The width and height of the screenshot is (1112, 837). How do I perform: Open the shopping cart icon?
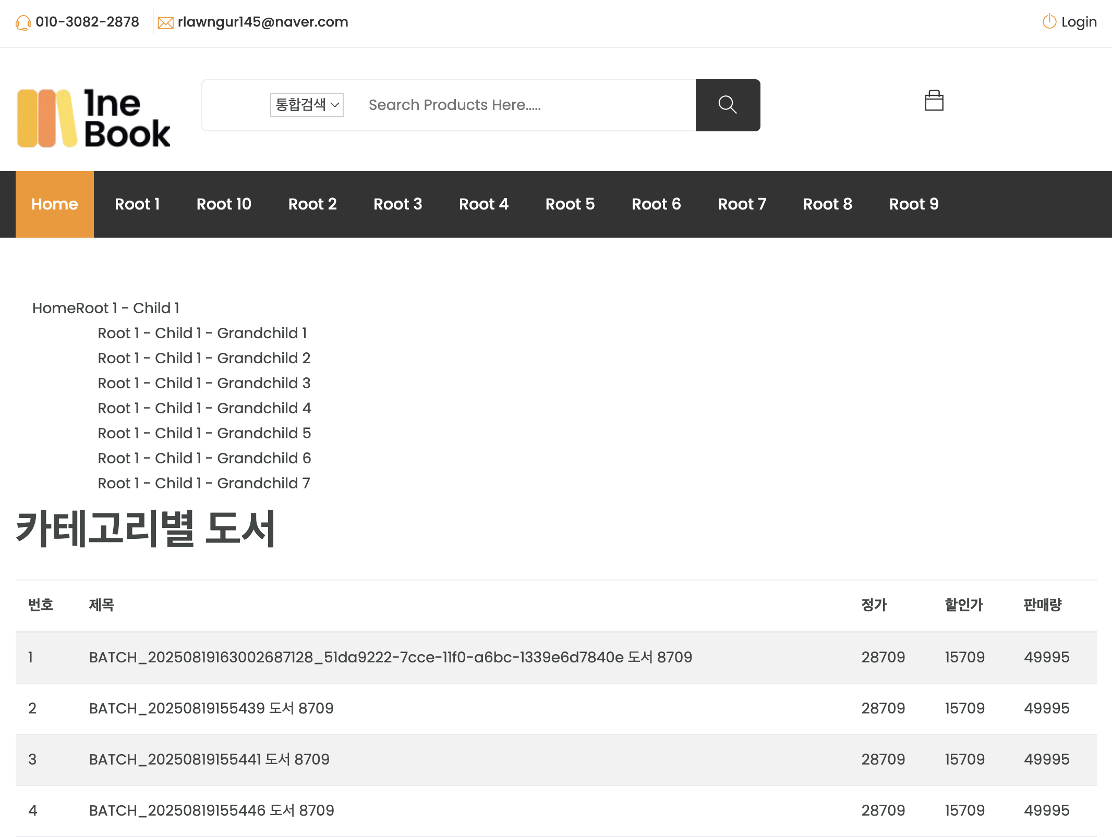[934, 101]
